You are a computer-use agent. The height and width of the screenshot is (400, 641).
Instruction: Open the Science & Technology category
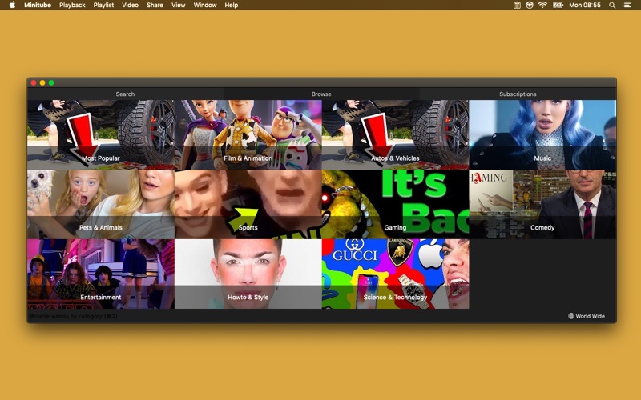(395, 274)
